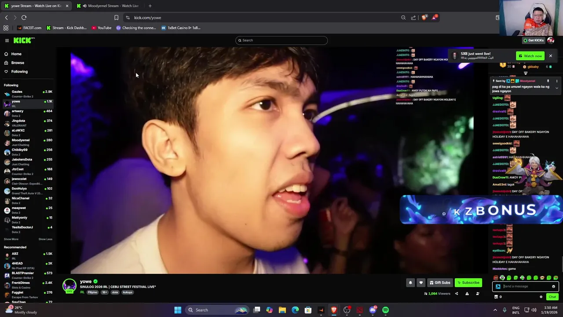Screen dimensions: 563x317
Task: Click the Kick search field
Action: (x=281, y=41)
